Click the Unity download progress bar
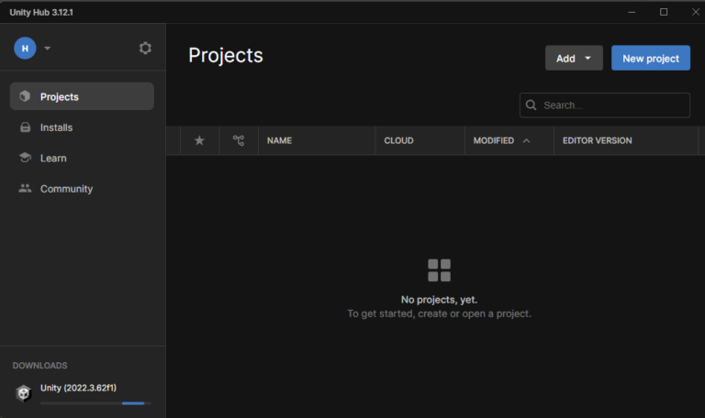Screen dimensions: 705x418 tap(93, 402)
